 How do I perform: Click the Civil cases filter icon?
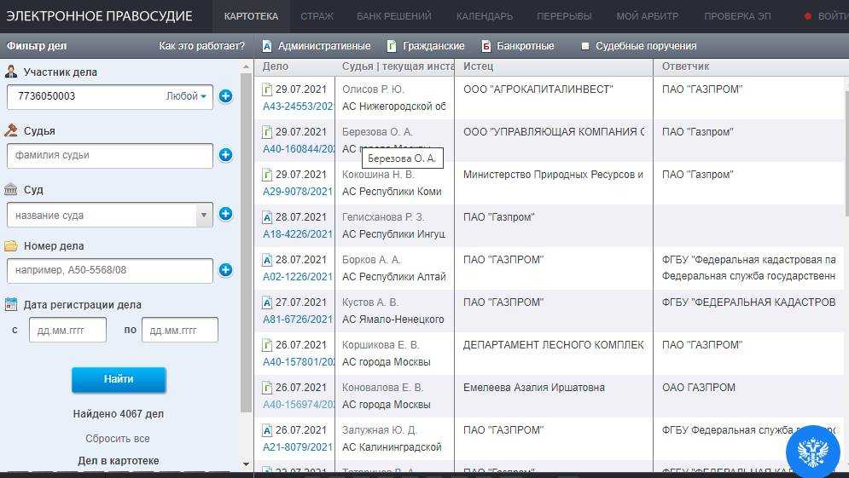pos(392,47)
